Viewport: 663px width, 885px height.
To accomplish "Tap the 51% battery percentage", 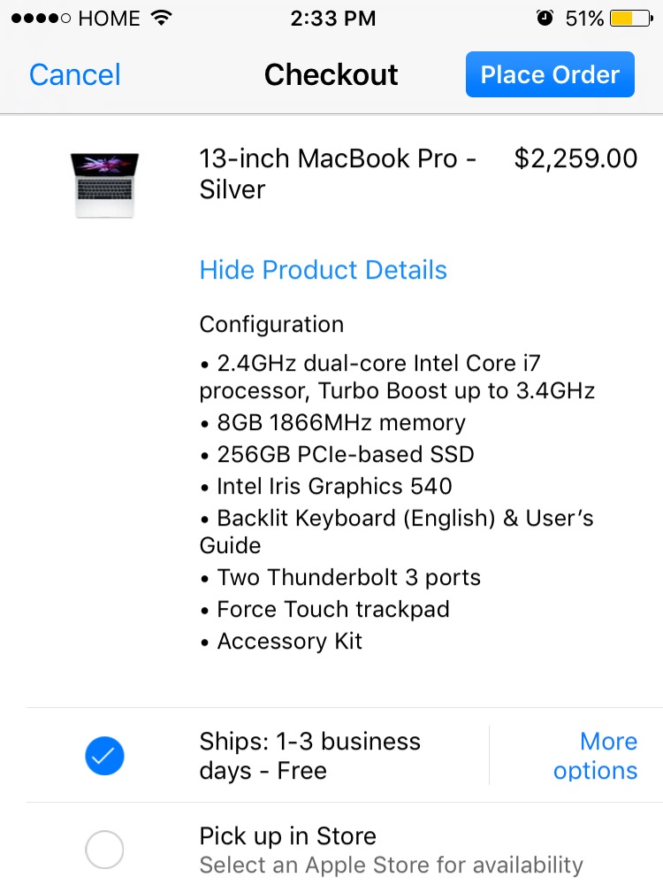I will 584,18.
